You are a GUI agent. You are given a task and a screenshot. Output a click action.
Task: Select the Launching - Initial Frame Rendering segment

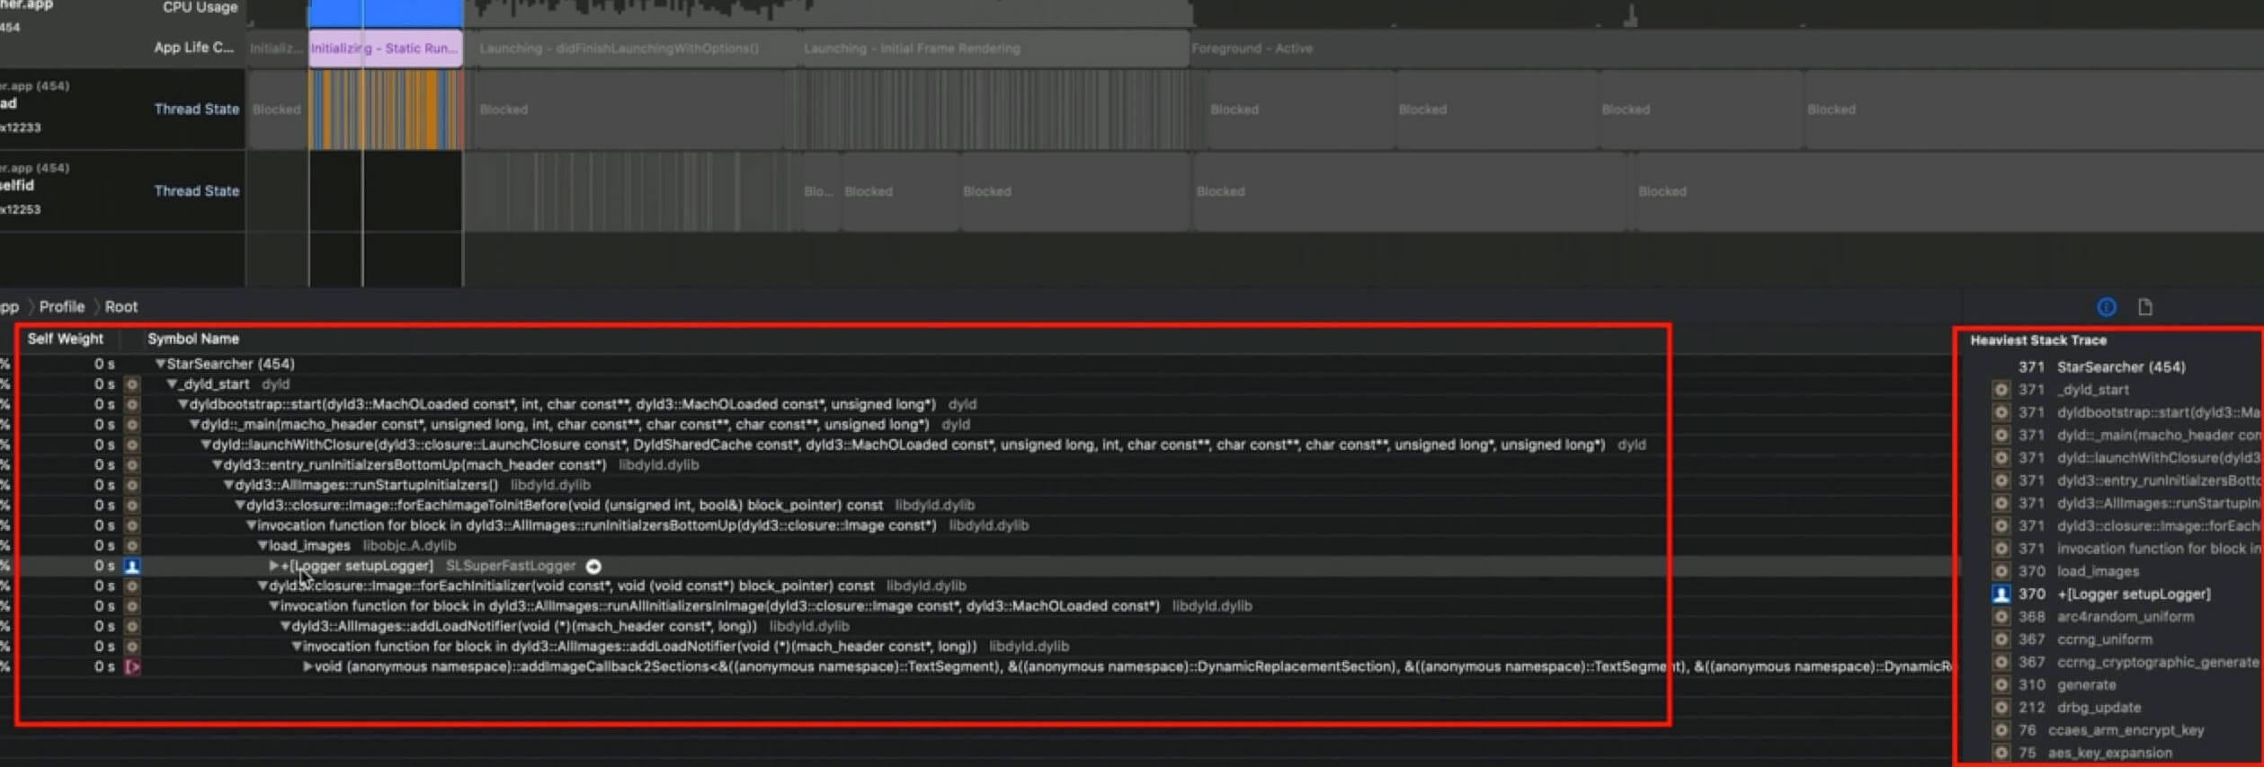tap(911, 48)
